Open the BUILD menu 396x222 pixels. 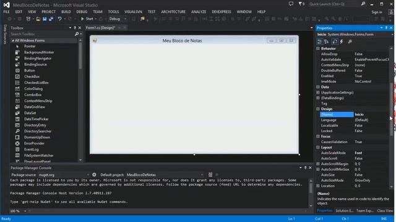point(66,12)
